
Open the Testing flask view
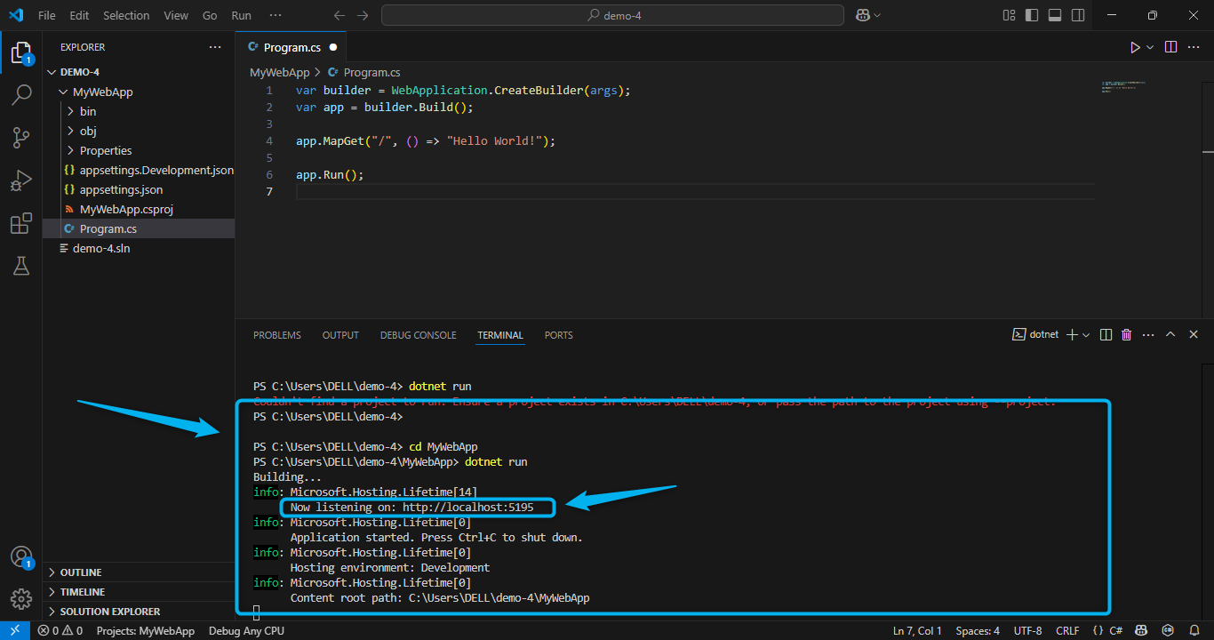point(21,265)
